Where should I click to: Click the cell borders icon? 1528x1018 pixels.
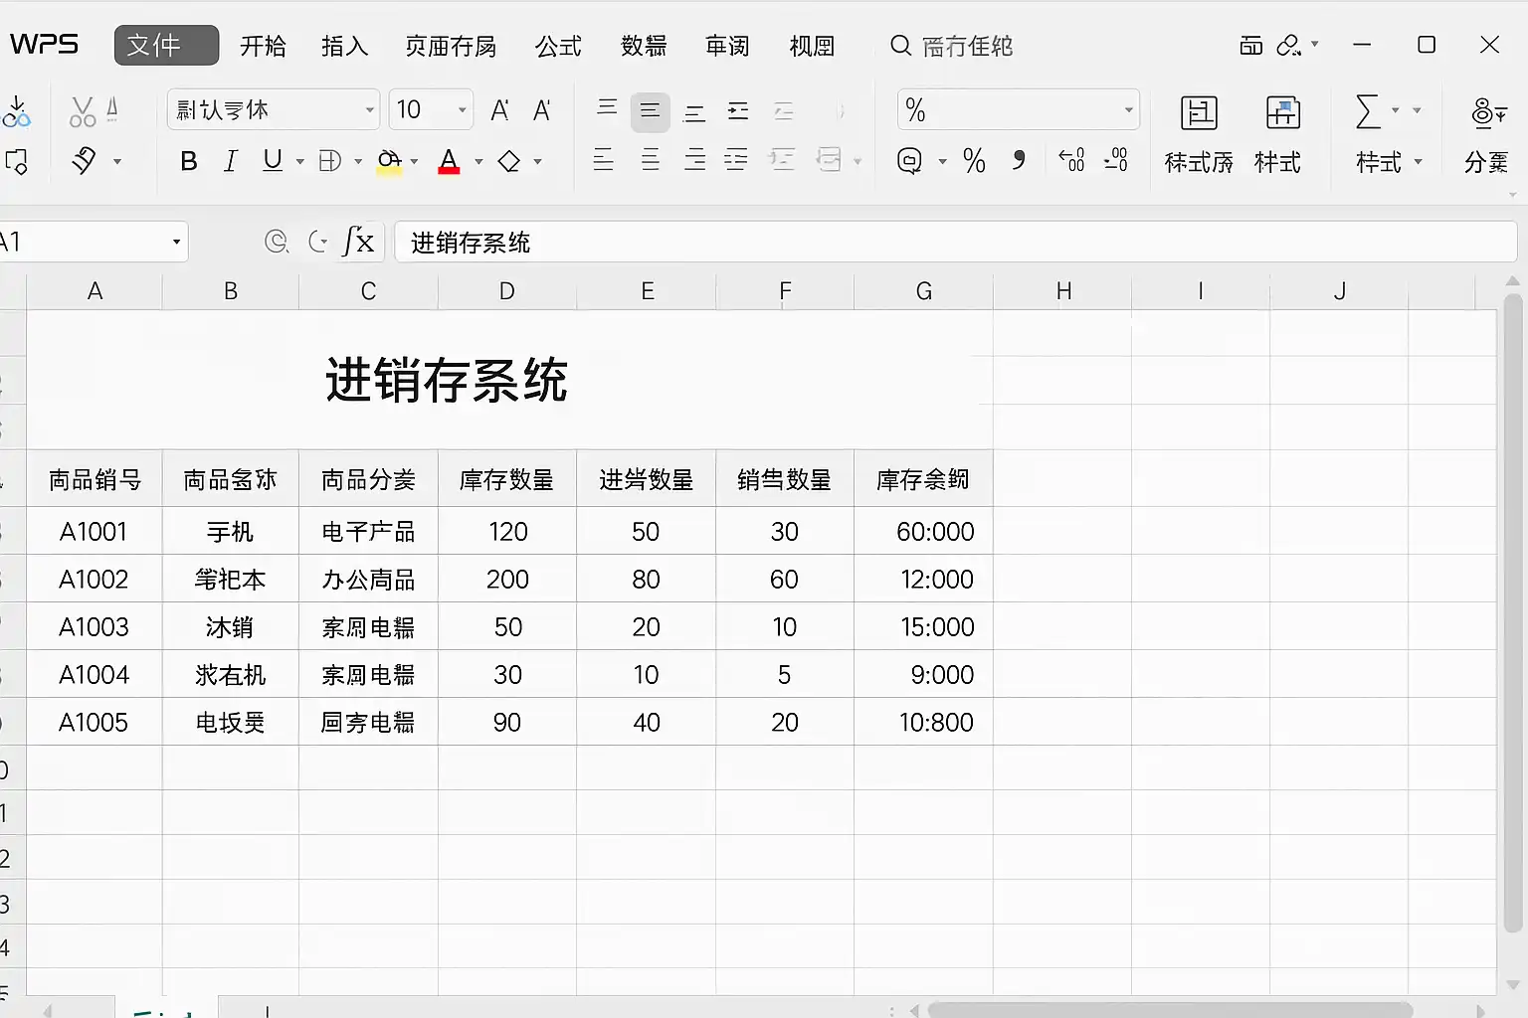click(329, 161)
